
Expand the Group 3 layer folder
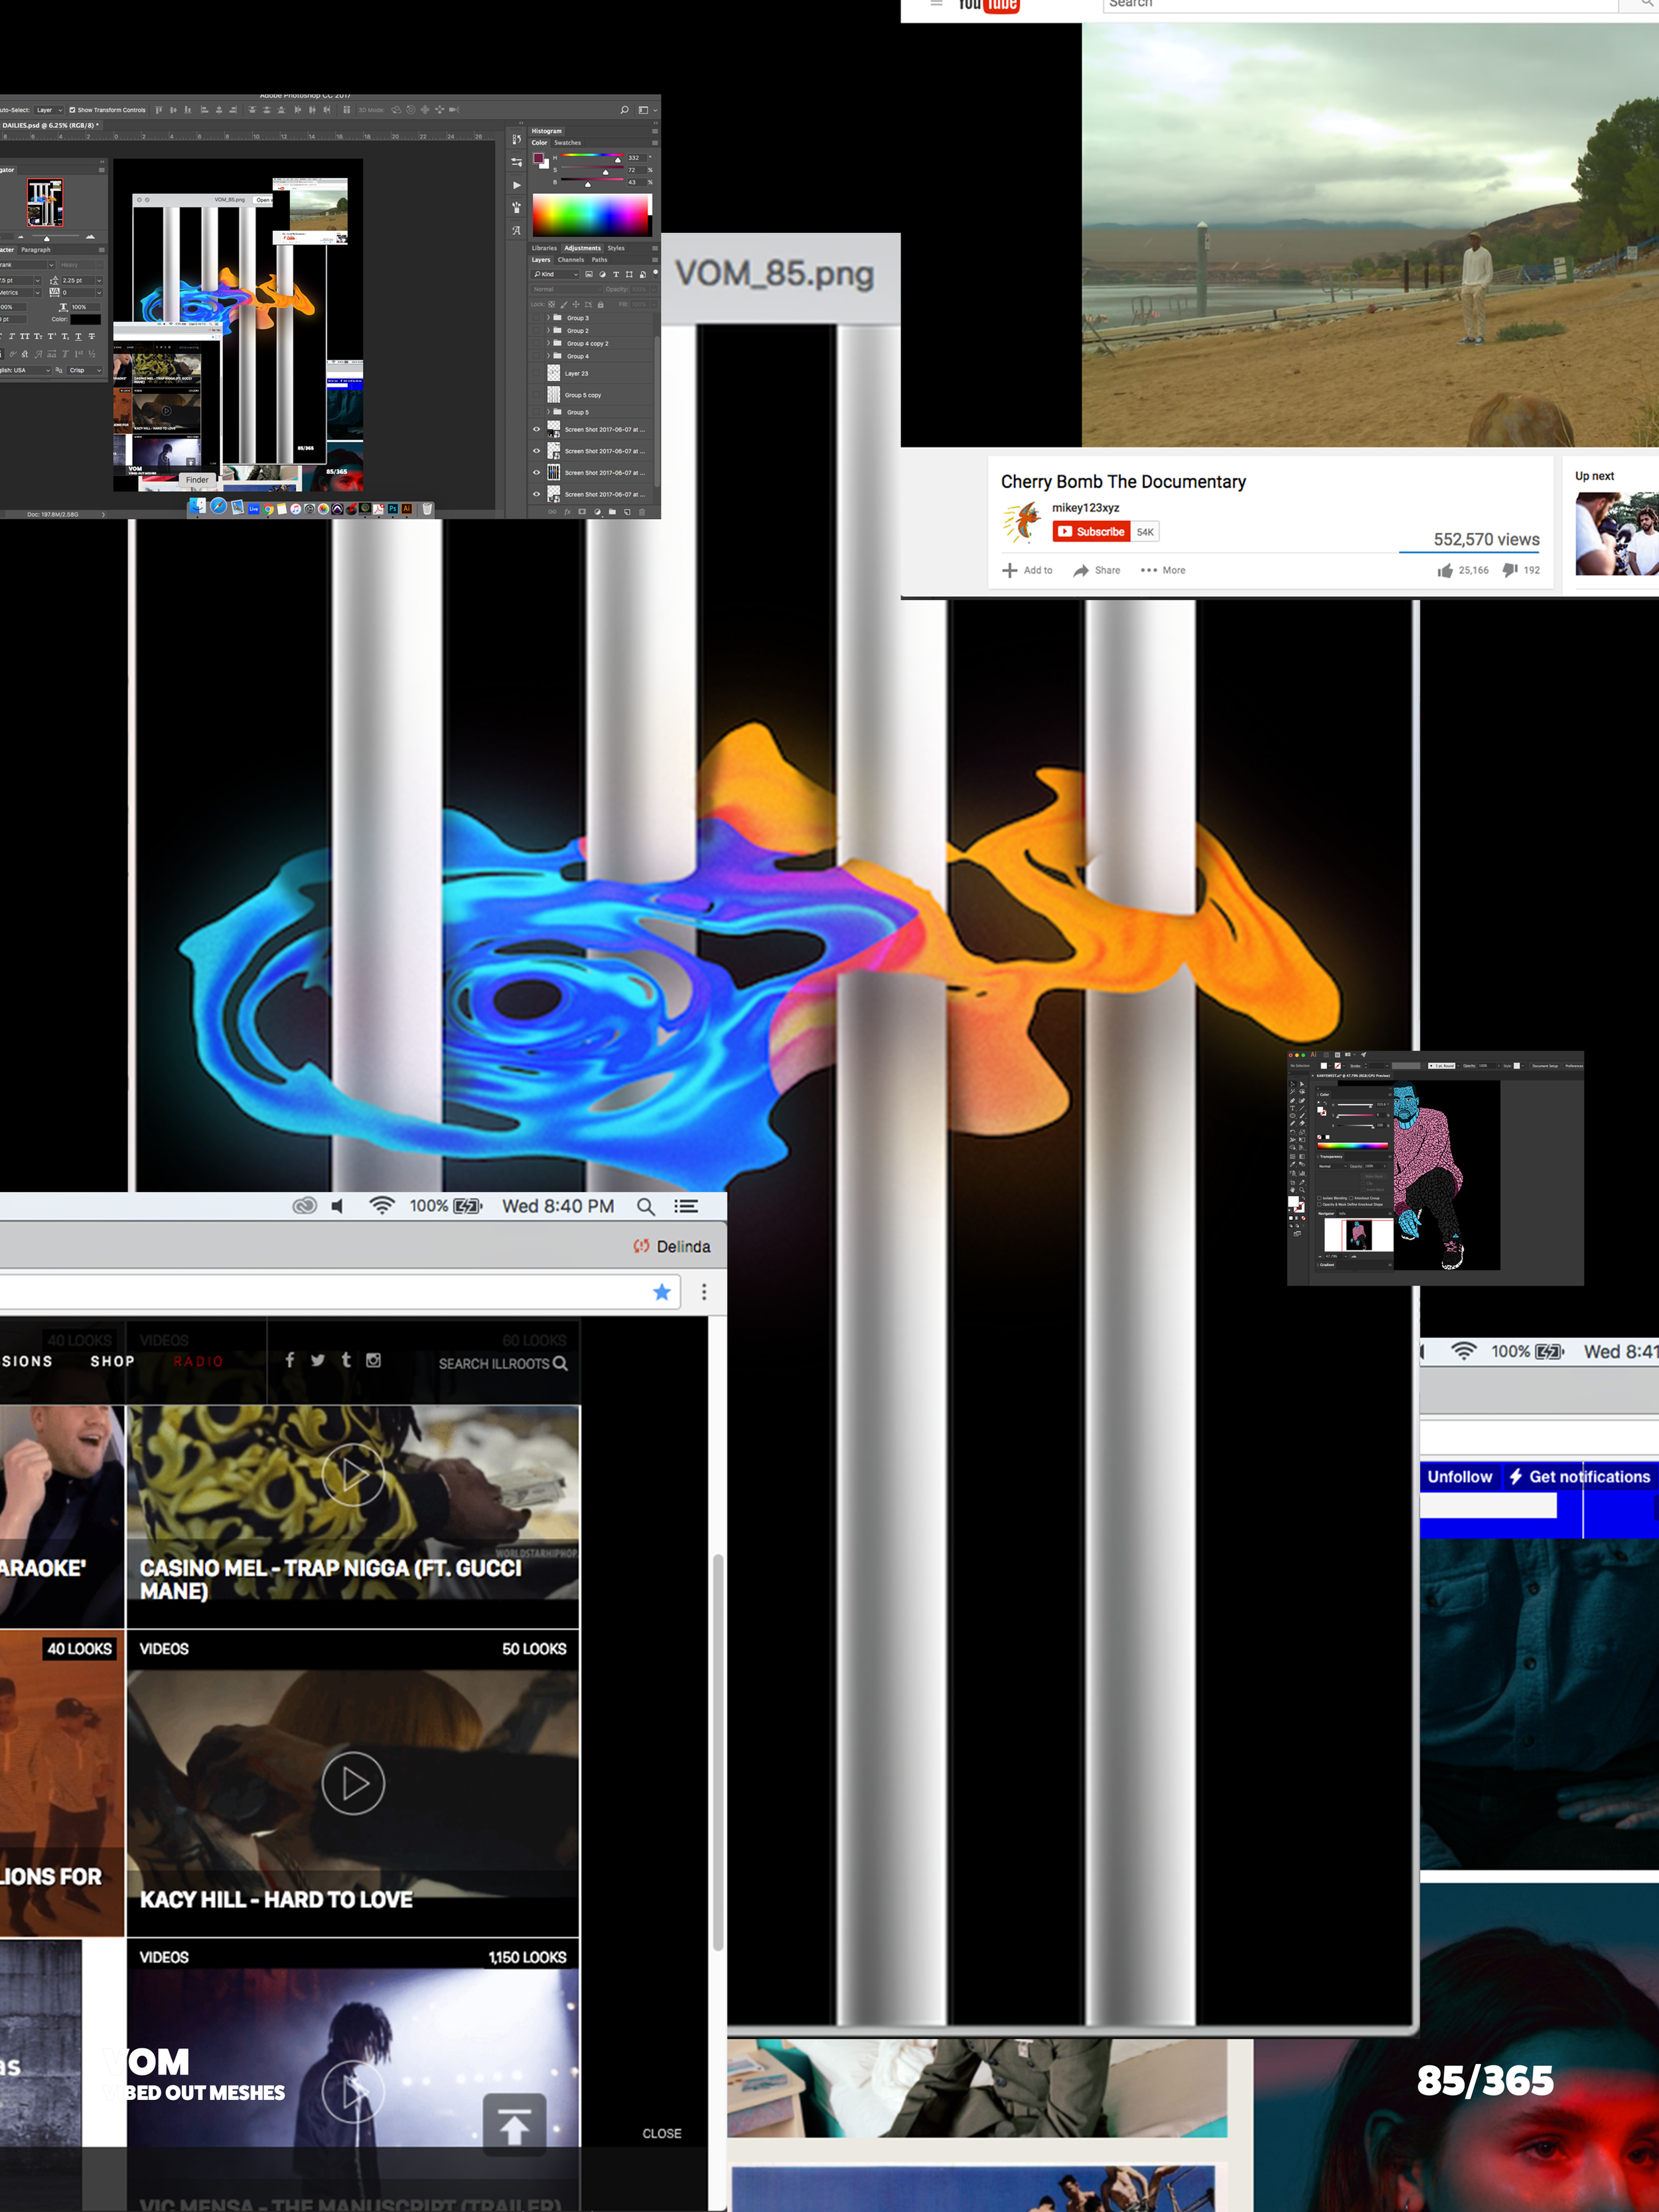[x=548, y=318]
